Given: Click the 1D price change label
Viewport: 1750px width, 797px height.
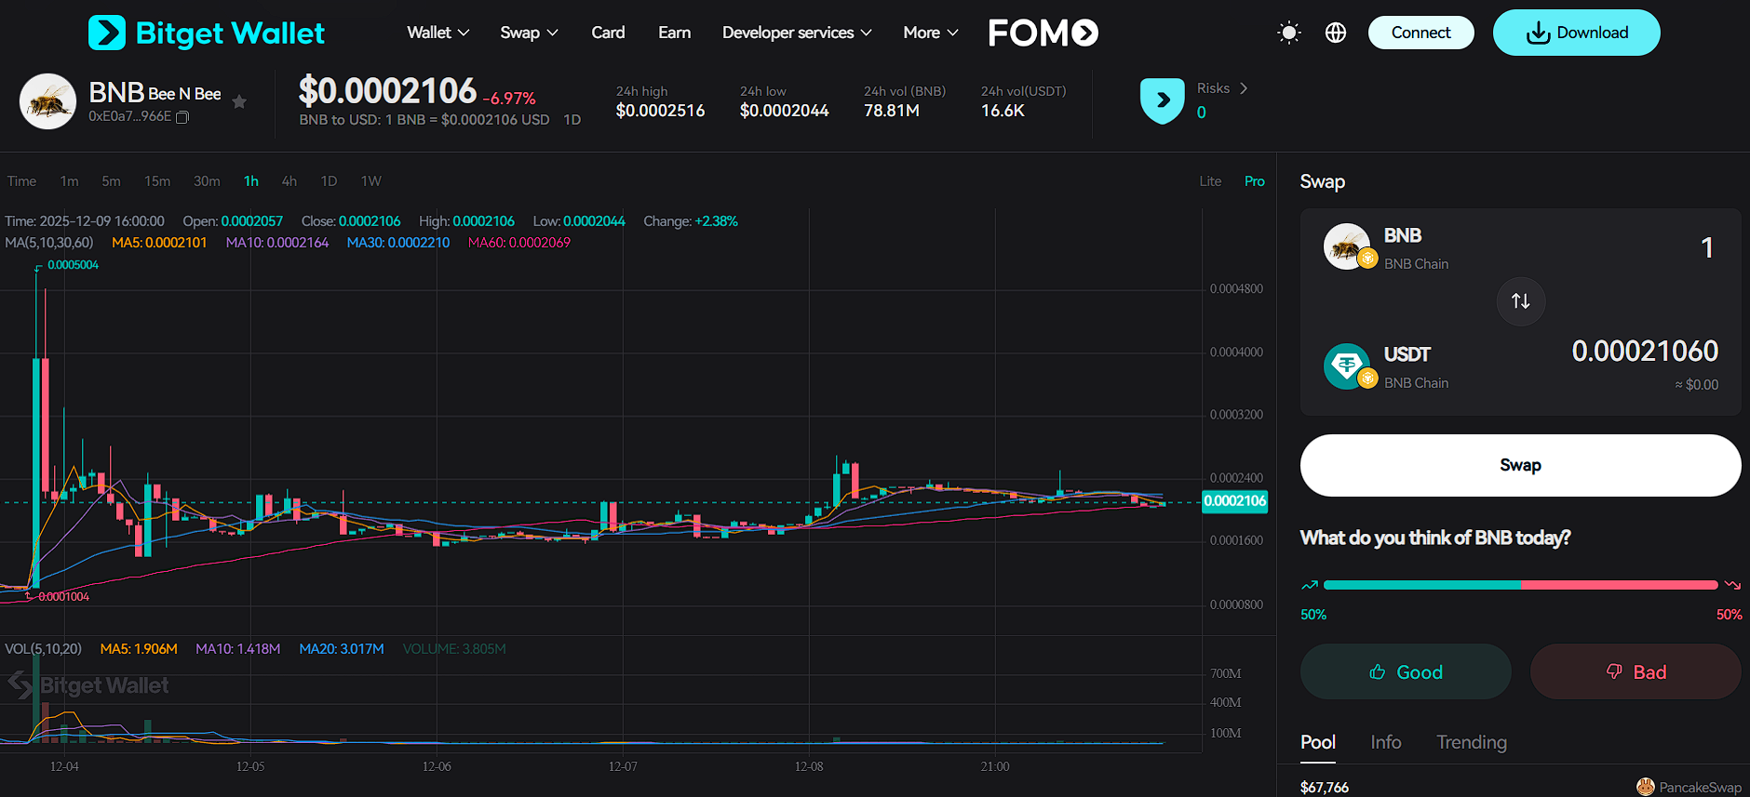Looking at the screenshot, I should pyautogui.click(x=572, y=120).
